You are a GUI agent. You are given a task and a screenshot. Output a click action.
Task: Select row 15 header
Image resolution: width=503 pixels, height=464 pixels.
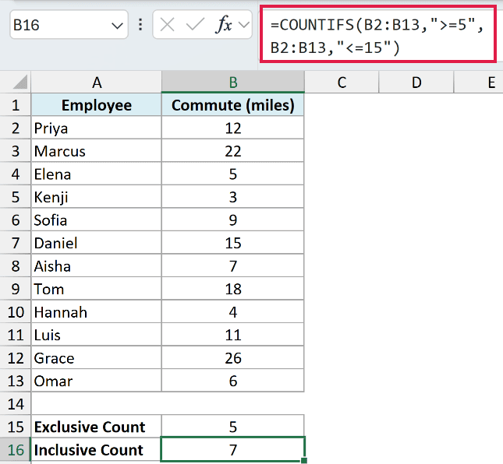[16, 427]
